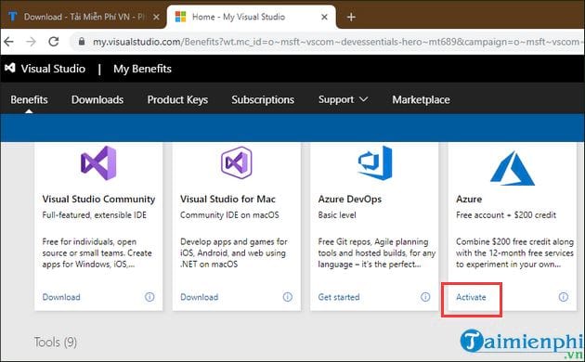
Task: Go to the Downloads section
Action: [97, 100]
